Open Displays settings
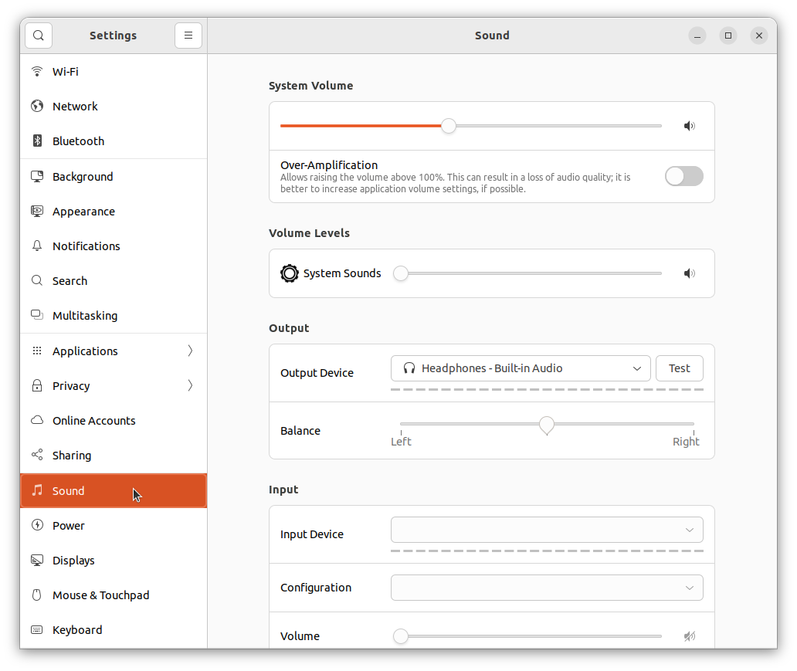This screenshot has height=671, width=797. [x=114, y=560]
